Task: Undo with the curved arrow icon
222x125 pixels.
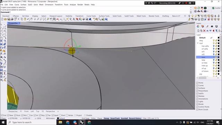Action: (28, 19)
